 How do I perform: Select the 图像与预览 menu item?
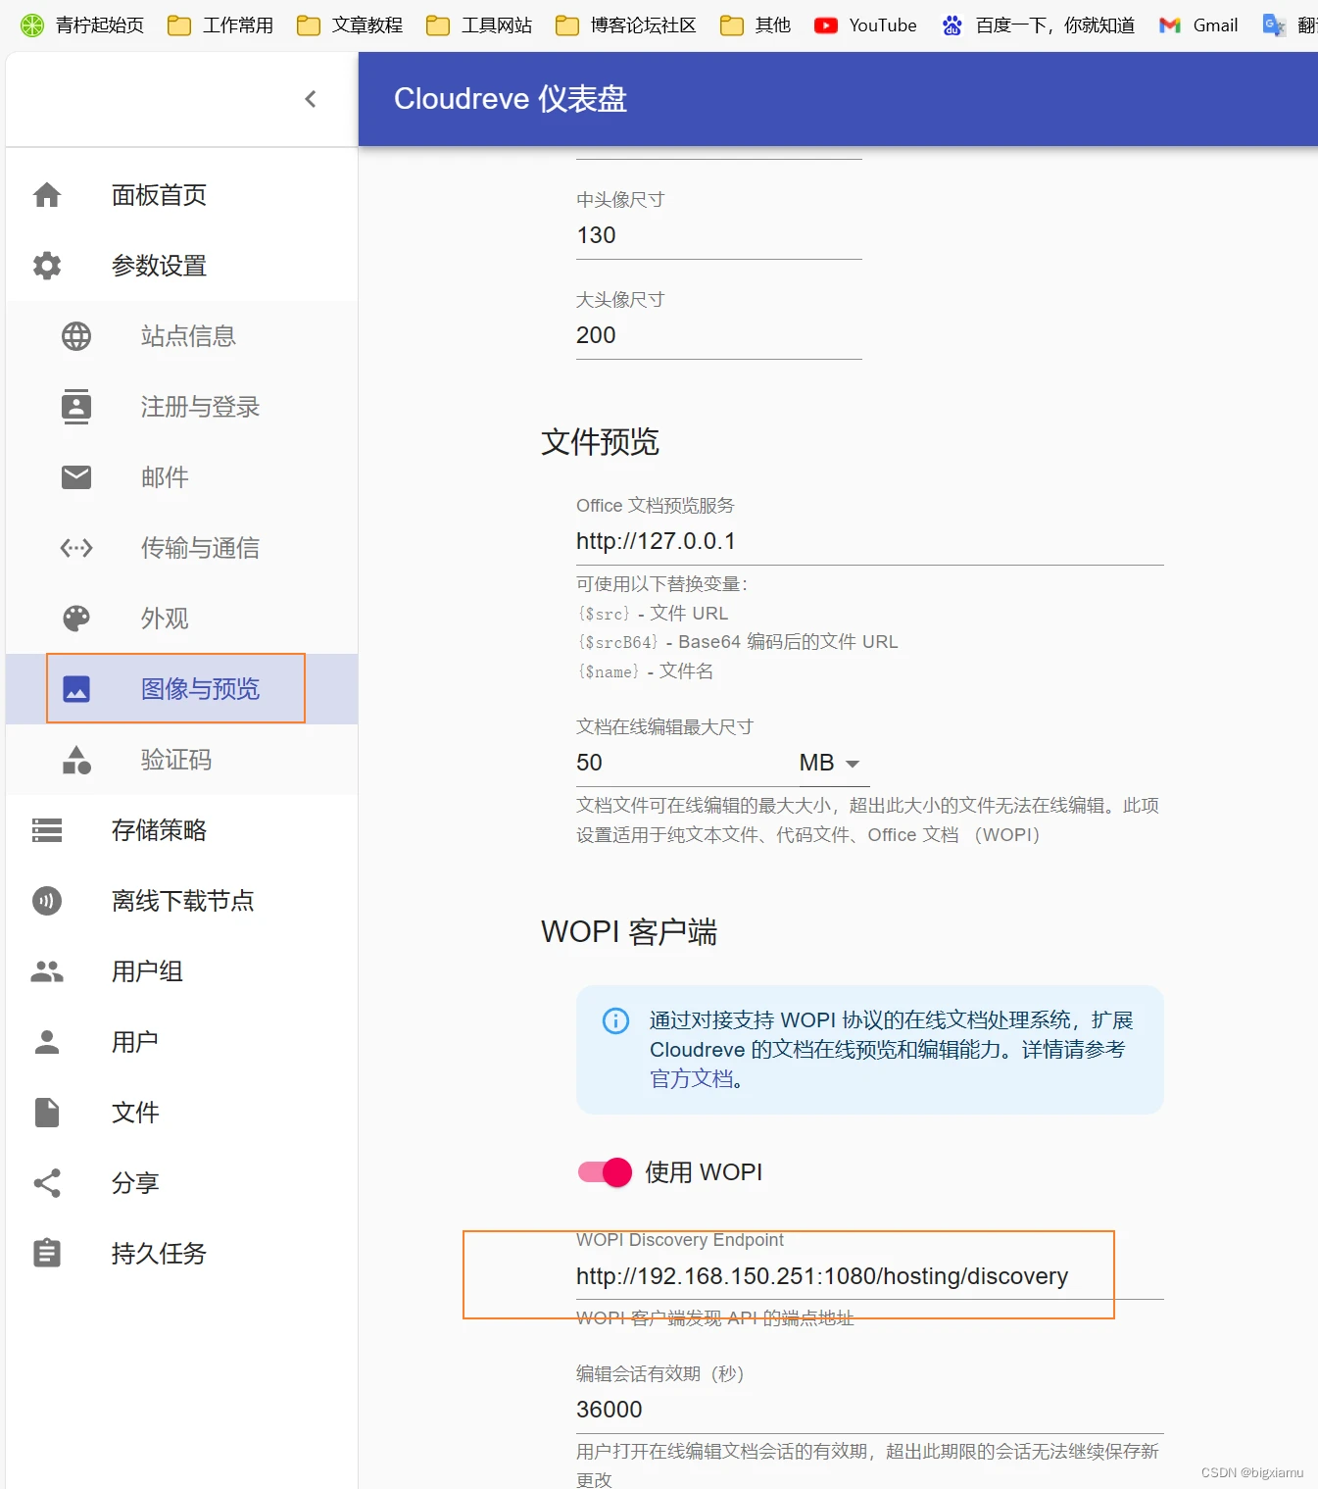click(x=199, y=689)
